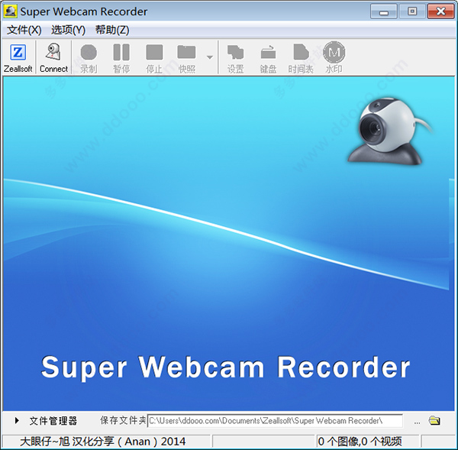Viewport: 458px width, 450px height.
Task: Open the 设置 settings tool
Action: [235, 58]
